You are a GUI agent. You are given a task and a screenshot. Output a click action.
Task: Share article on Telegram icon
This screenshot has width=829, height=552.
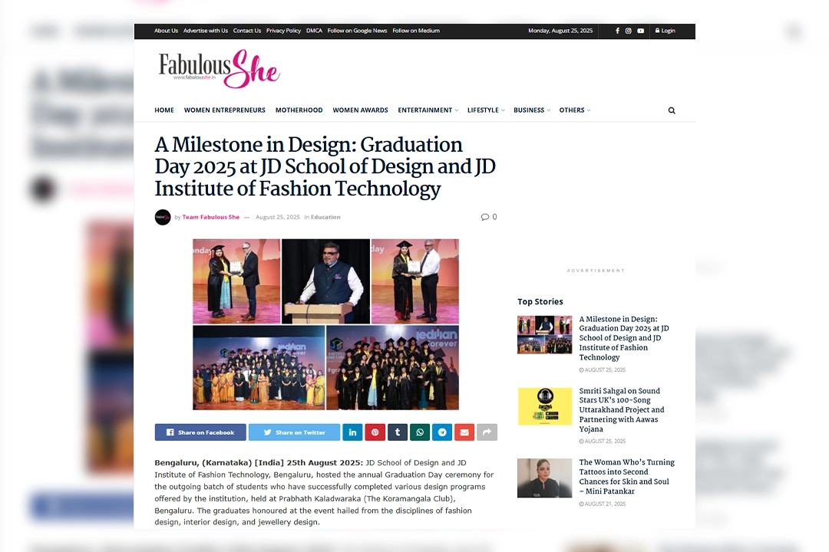point(442,432)
